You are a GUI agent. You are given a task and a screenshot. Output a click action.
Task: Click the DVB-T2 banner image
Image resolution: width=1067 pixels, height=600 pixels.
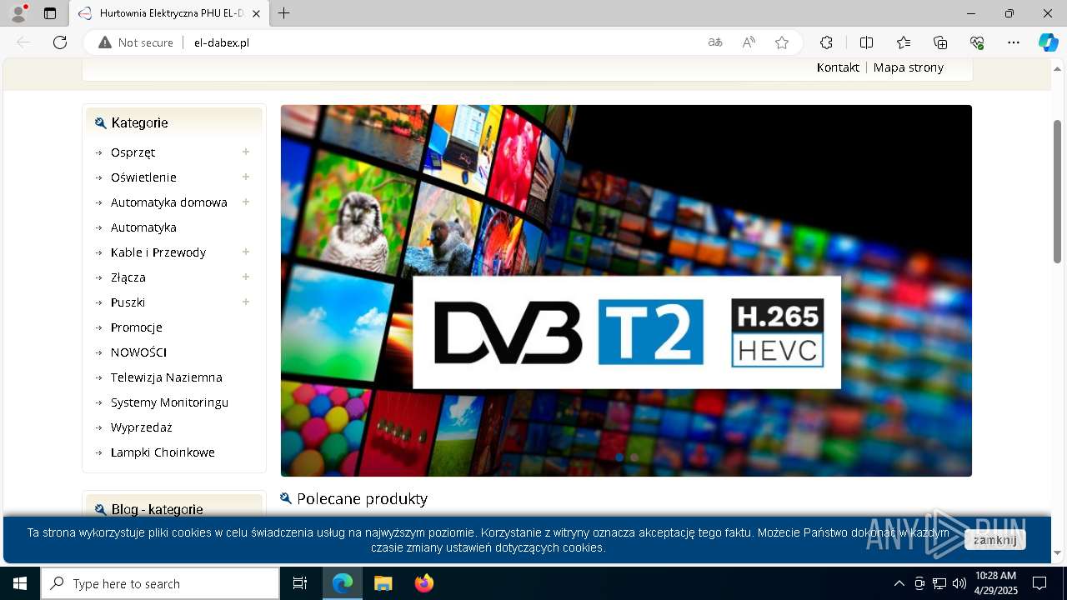(x=626, y=291)
